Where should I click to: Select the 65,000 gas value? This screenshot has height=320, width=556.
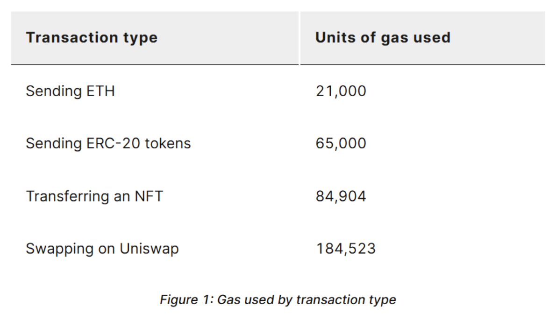(x=341, y=144)
